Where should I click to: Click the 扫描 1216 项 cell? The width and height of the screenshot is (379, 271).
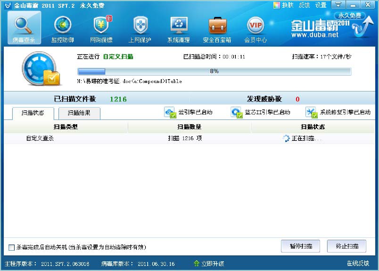click(185, 138)
